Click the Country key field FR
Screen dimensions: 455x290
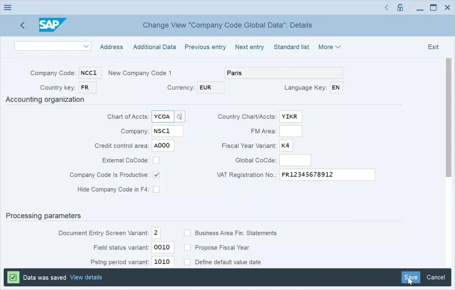click(88, 87)
